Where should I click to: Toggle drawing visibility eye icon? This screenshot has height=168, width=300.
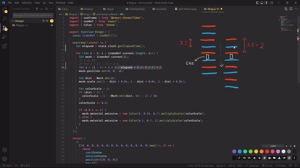[x=285, y=158]
